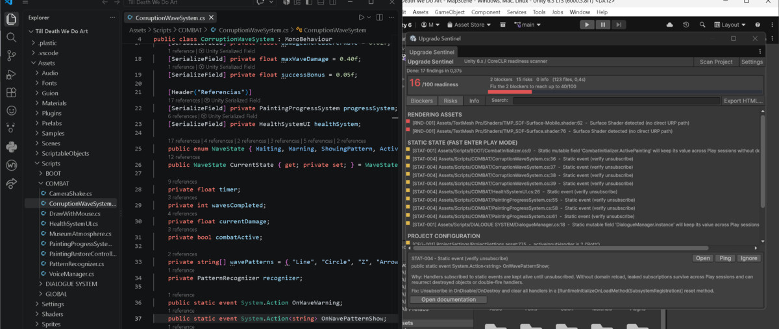Click the Ping button in finding details
Image resolution: width=779 pixels, height=329 pixels.
click(x=725, y=258)
